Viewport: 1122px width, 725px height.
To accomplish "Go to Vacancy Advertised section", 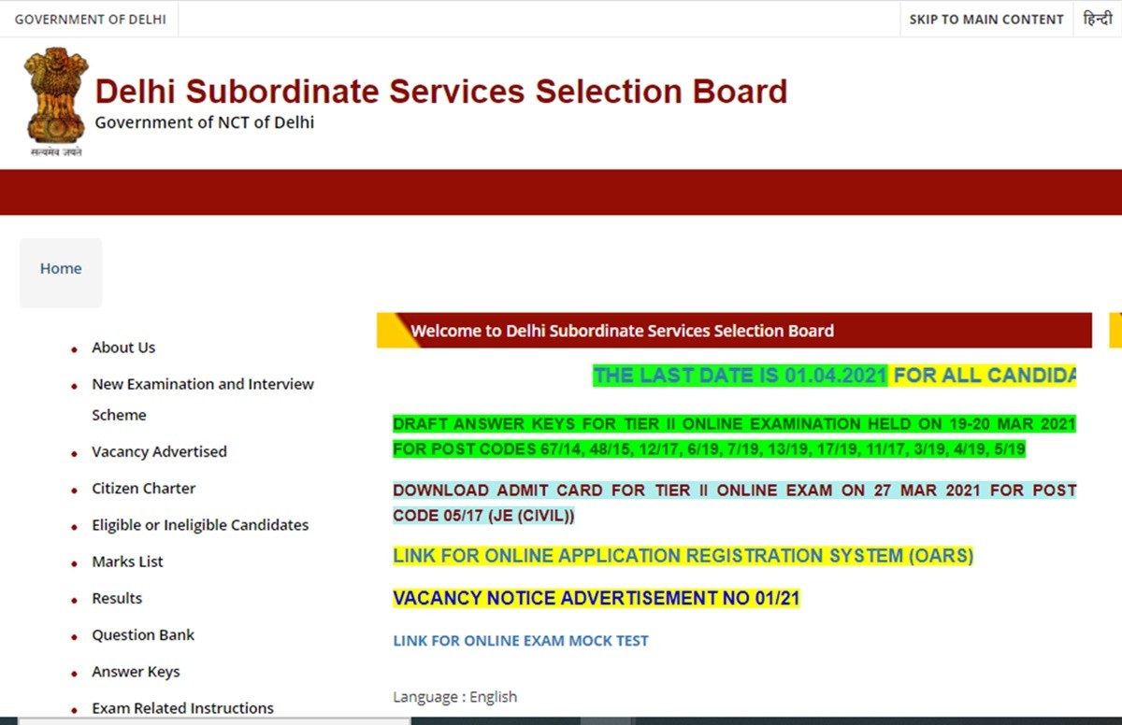I will coord(159,452).
